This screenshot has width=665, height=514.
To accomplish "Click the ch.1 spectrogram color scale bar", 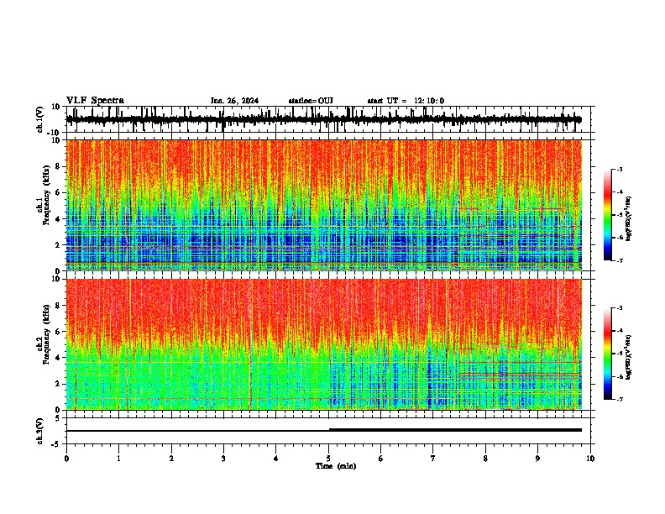I will pyautogui.click(x=608, y=215).
